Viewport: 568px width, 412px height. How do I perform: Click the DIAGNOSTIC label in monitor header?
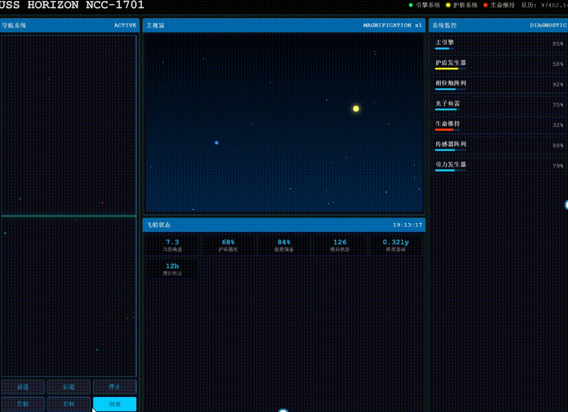[548, 25]
